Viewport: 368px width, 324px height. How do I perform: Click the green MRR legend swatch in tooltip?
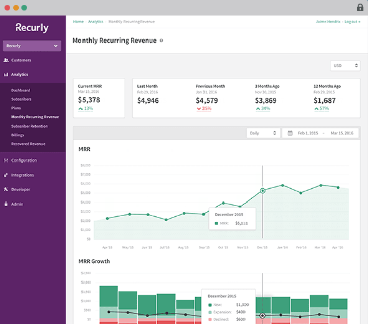point(217,223)
